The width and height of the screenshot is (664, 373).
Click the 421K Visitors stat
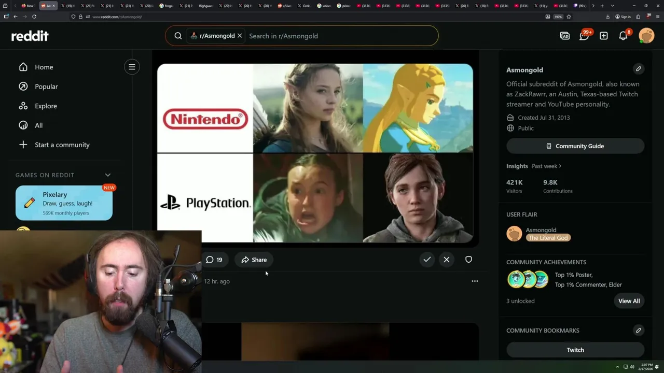(515, 186)
